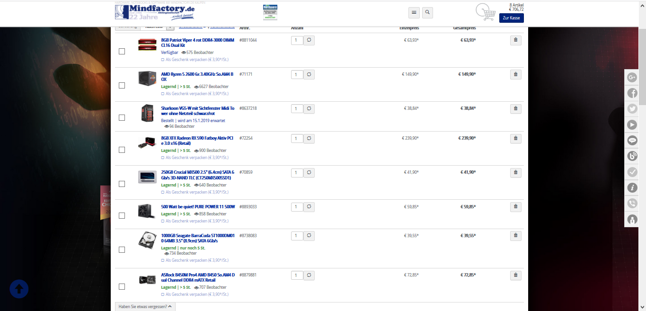Refresh quantity for Crucial MX500 SSD
The image size is (646, 311).
click(x=309, y=173)
